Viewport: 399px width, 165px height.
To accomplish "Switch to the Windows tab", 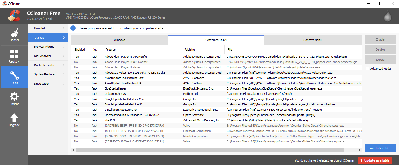I will (119, 40).
